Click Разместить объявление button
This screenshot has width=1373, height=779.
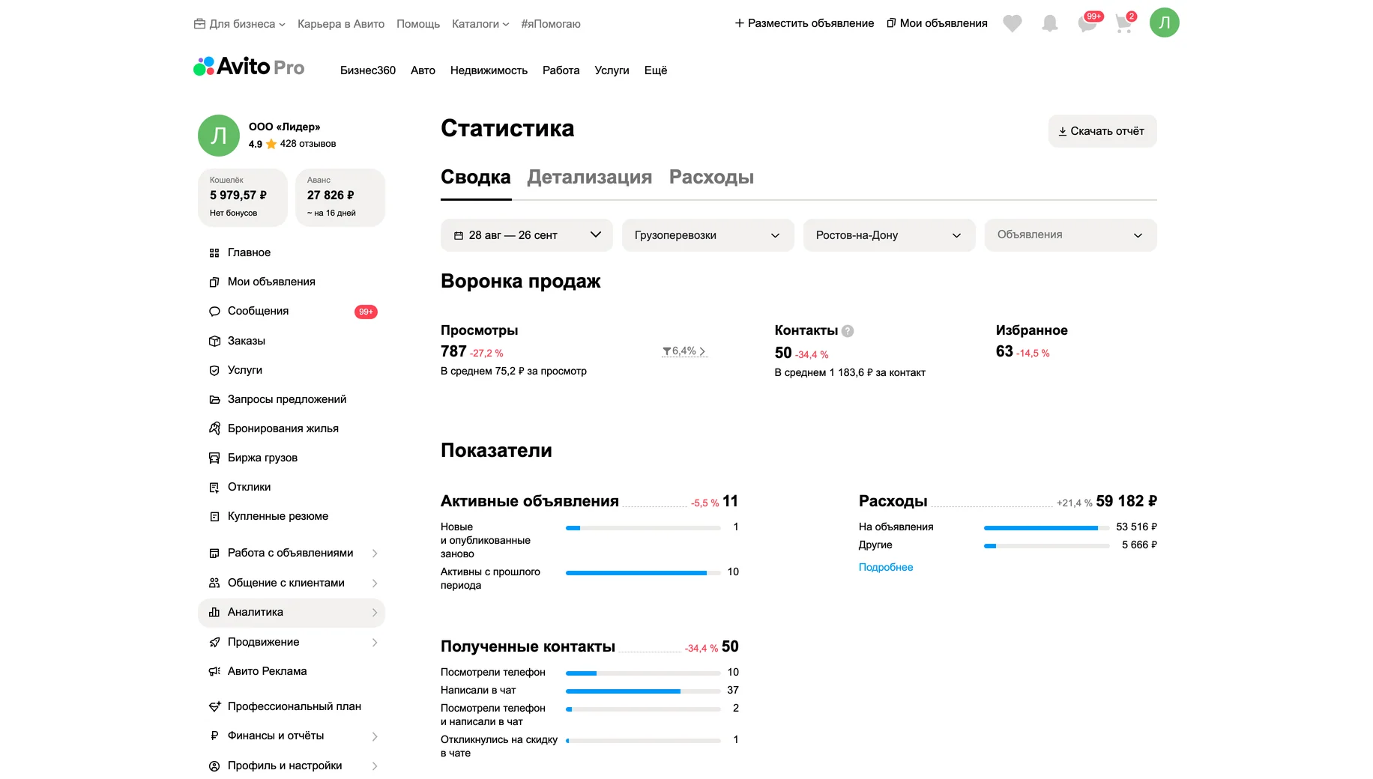pos(804,23)
